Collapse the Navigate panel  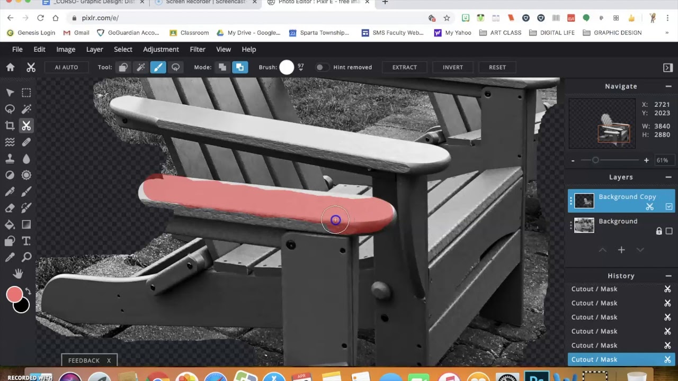668,86
